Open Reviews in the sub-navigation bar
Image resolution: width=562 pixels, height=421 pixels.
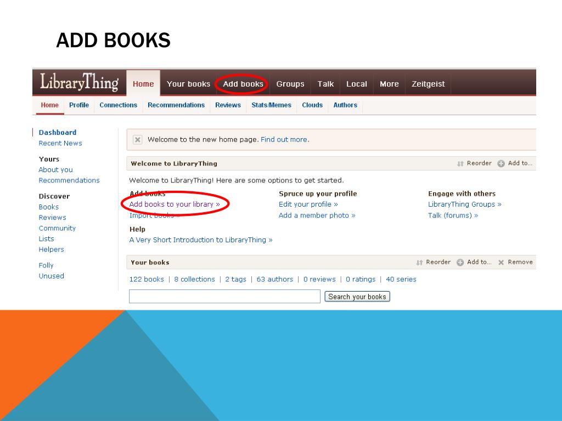(228, 105)
